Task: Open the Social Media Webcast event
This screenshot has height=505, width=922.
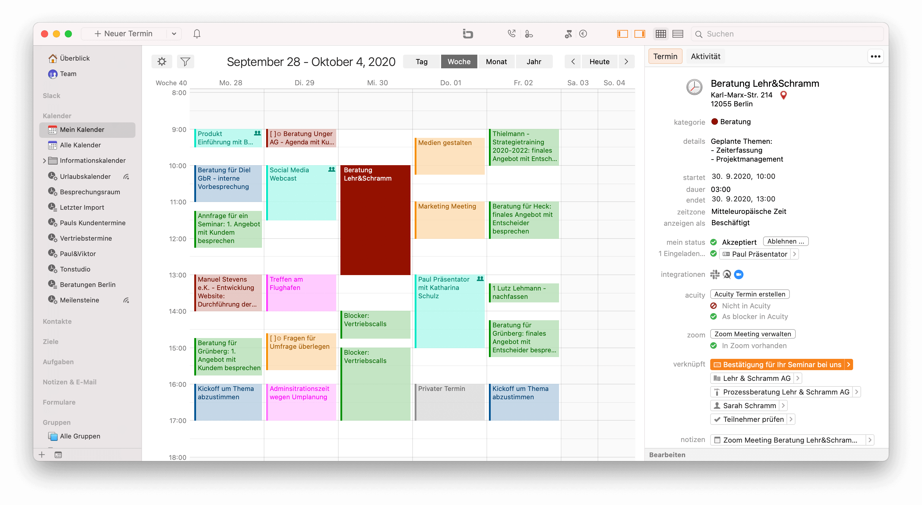Action: coord(301,192)
